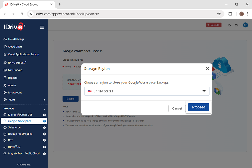
Task: Open browser extensions puzzle icon
Action: (230, 14)
